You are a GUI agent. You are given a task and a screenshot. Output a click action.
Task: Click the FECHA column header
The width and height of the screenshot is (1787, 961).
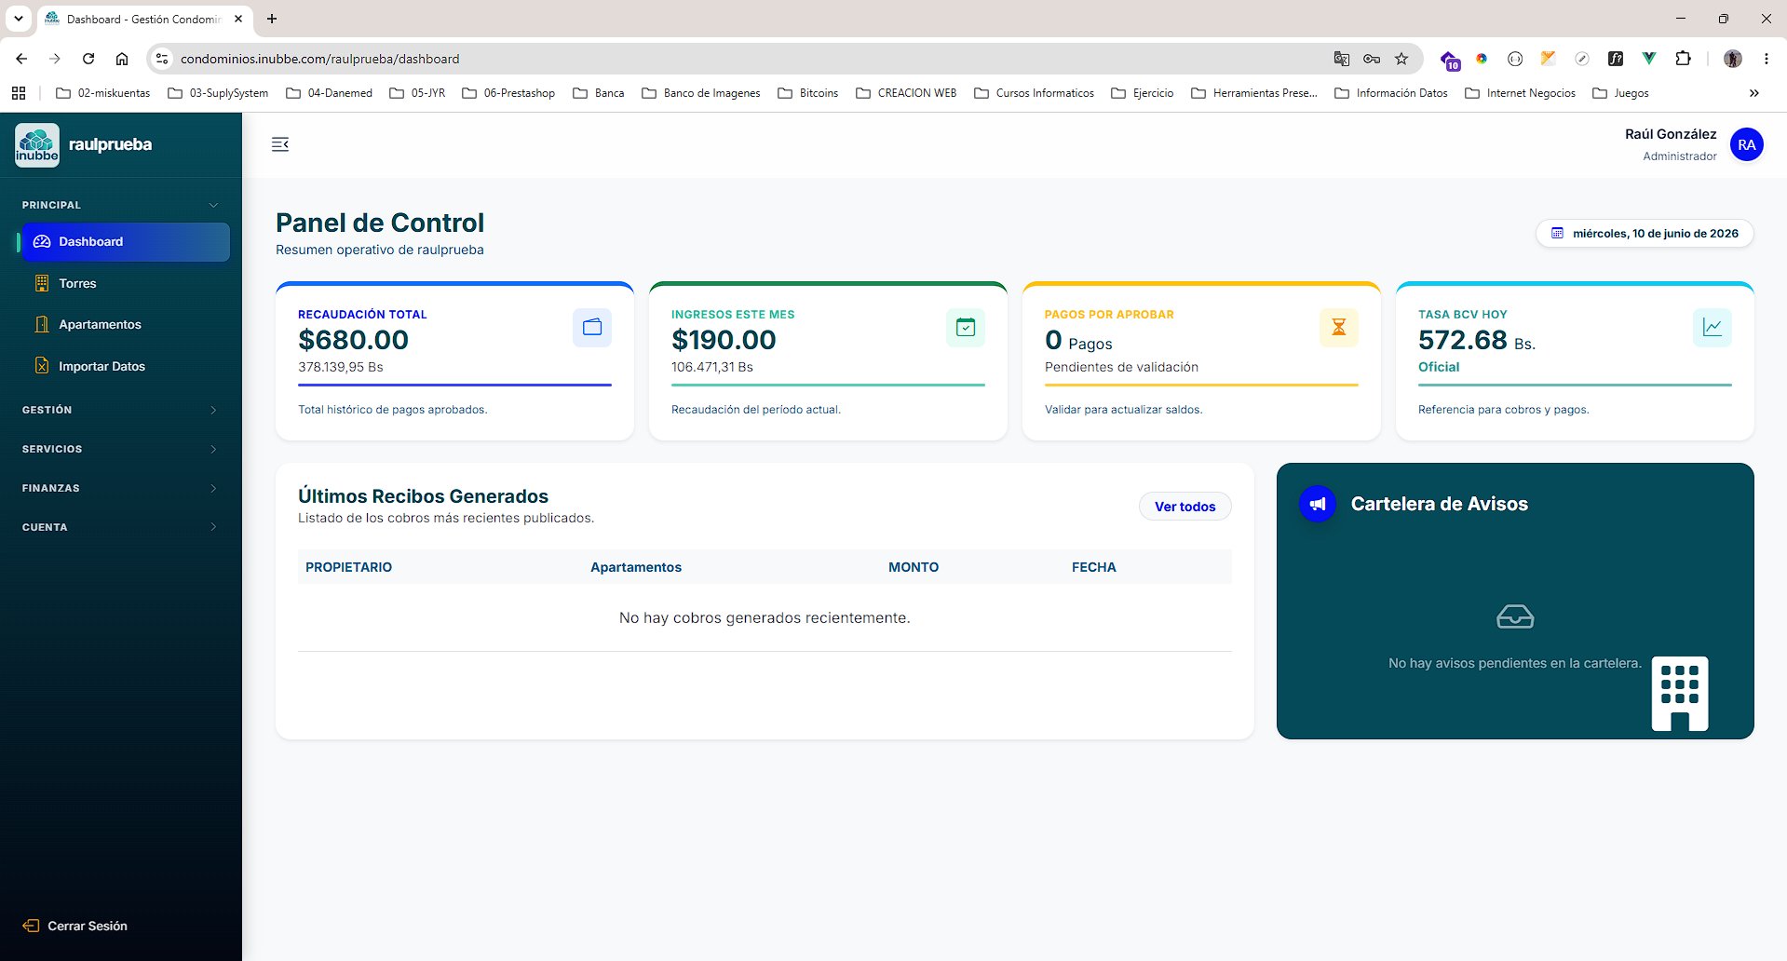coord(1094,567)
